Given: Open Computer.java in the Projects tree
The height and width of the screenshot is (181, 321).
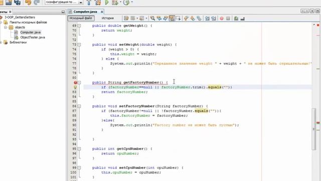Looking at the screenshot, I should click(x=30, y=32).
